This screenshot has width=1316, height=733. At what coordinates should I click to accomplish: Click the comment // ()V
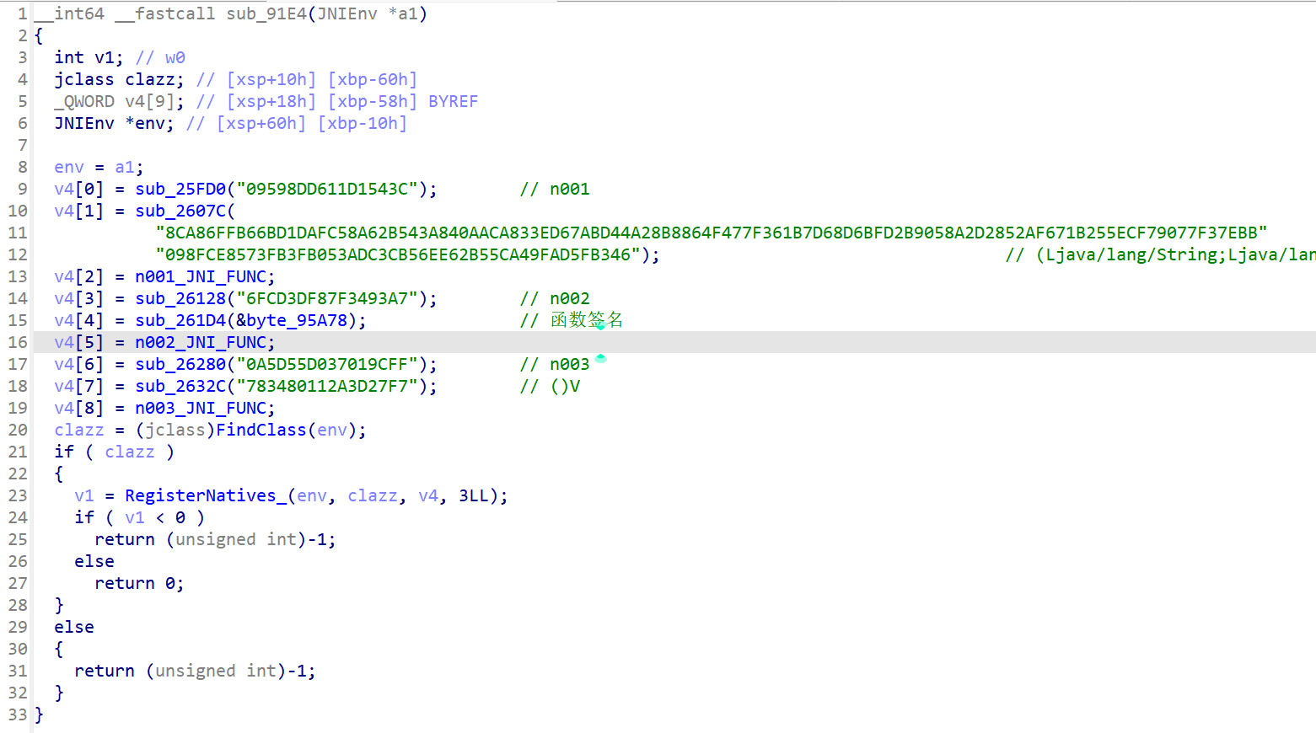[x=550, y=386]
